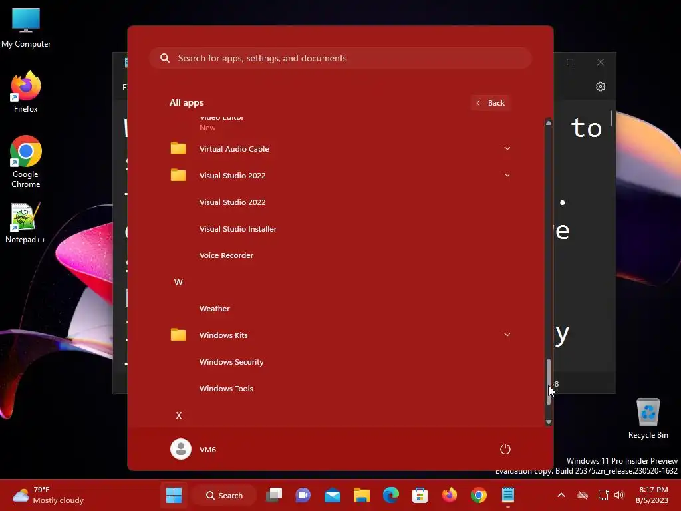The image size is (681, 511).
Task: Show hidden icons in system tray
Action: (x=561, y=495)
